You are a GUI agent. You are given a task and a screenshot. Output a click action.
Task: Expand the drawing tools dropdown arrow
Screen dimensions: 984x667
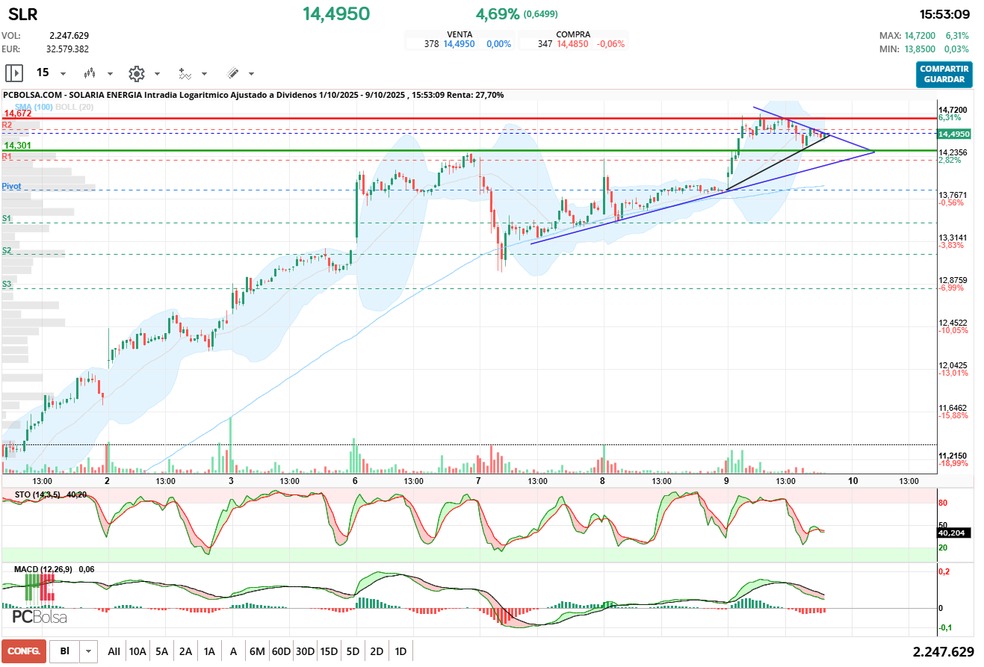pos(251,74)
